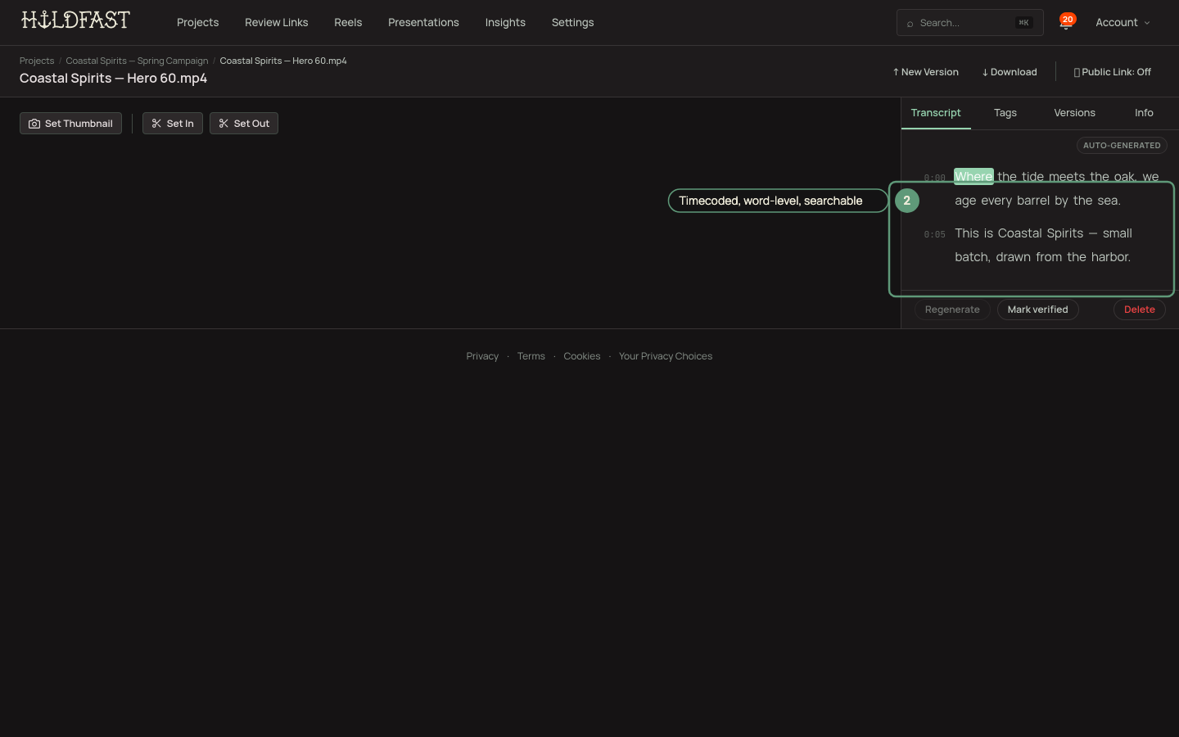Image resolution: width=1179 pixels, height=737 pixels.
Task: Delete the transcript
Action: coord(1139,310)
